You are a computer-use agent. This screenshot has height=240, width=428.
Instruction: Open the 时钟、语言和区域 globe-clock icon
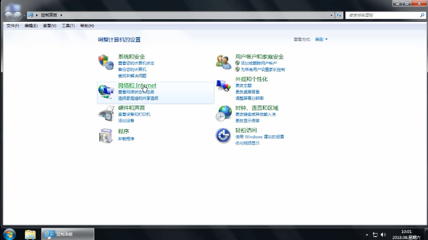[x=223, y=114]
